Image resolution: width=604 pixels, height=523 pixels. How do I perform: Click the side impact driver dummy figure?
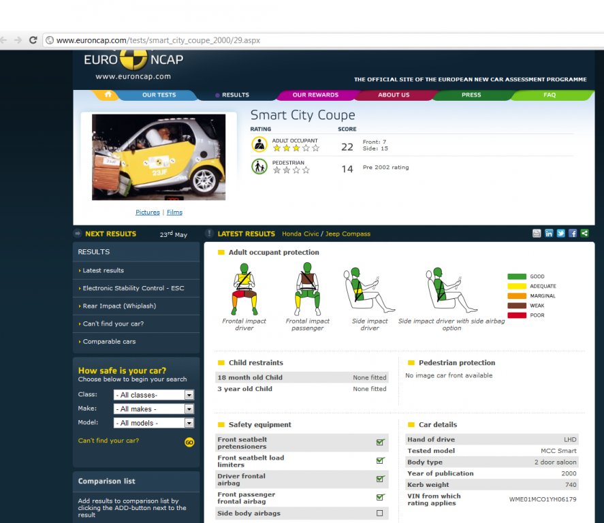tap(368, 289)
